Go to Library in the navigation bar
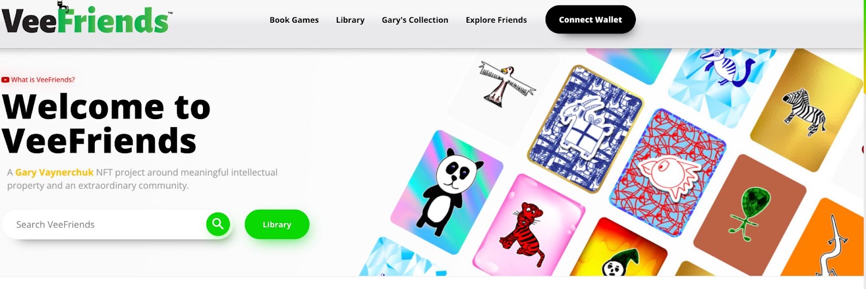 [x=350, y=20]
